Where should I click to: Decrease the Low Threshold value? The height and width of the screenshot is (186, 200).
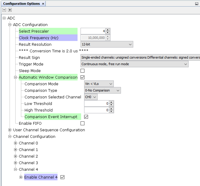click(111, 105)
